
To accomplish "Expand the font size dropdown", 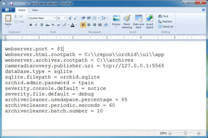I will pos(65,18).
